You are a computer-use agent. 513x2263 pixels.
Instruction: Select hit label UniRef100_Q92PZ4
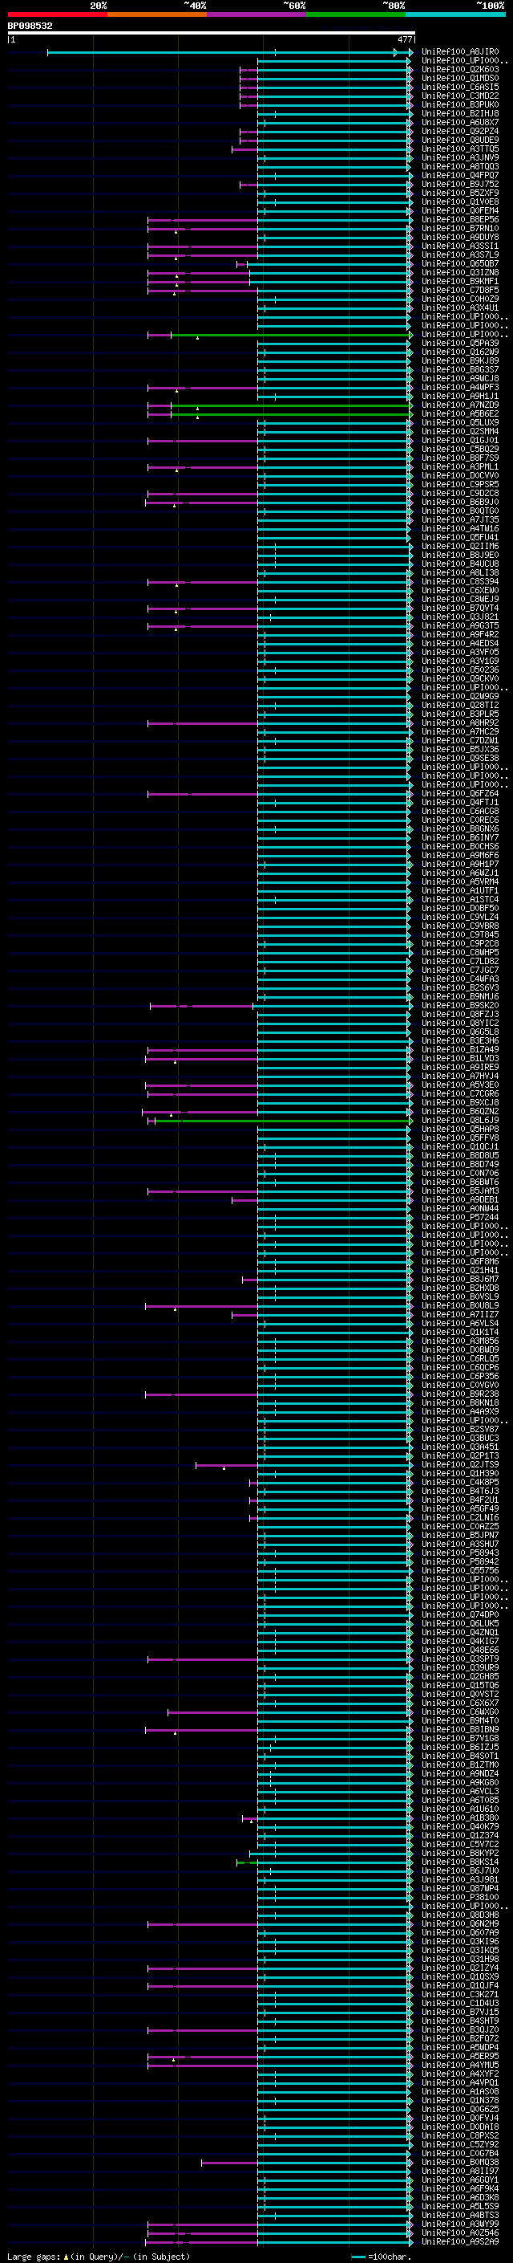pyautogui.click(x=459, y=131)
